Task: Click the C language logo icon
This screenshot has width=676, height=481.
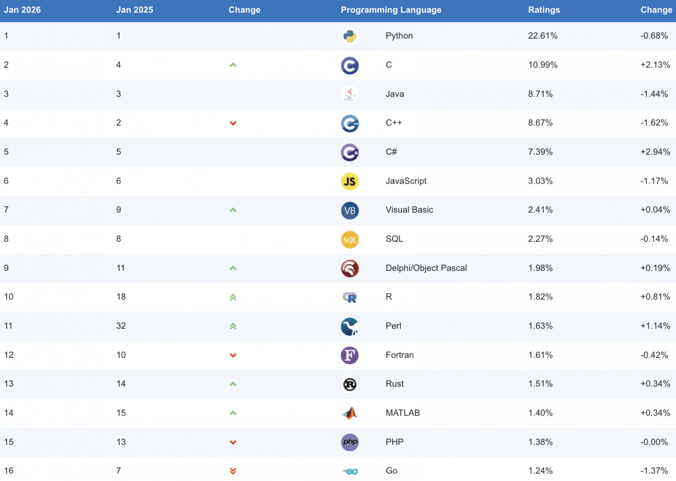Action: (x=350, y=65)
